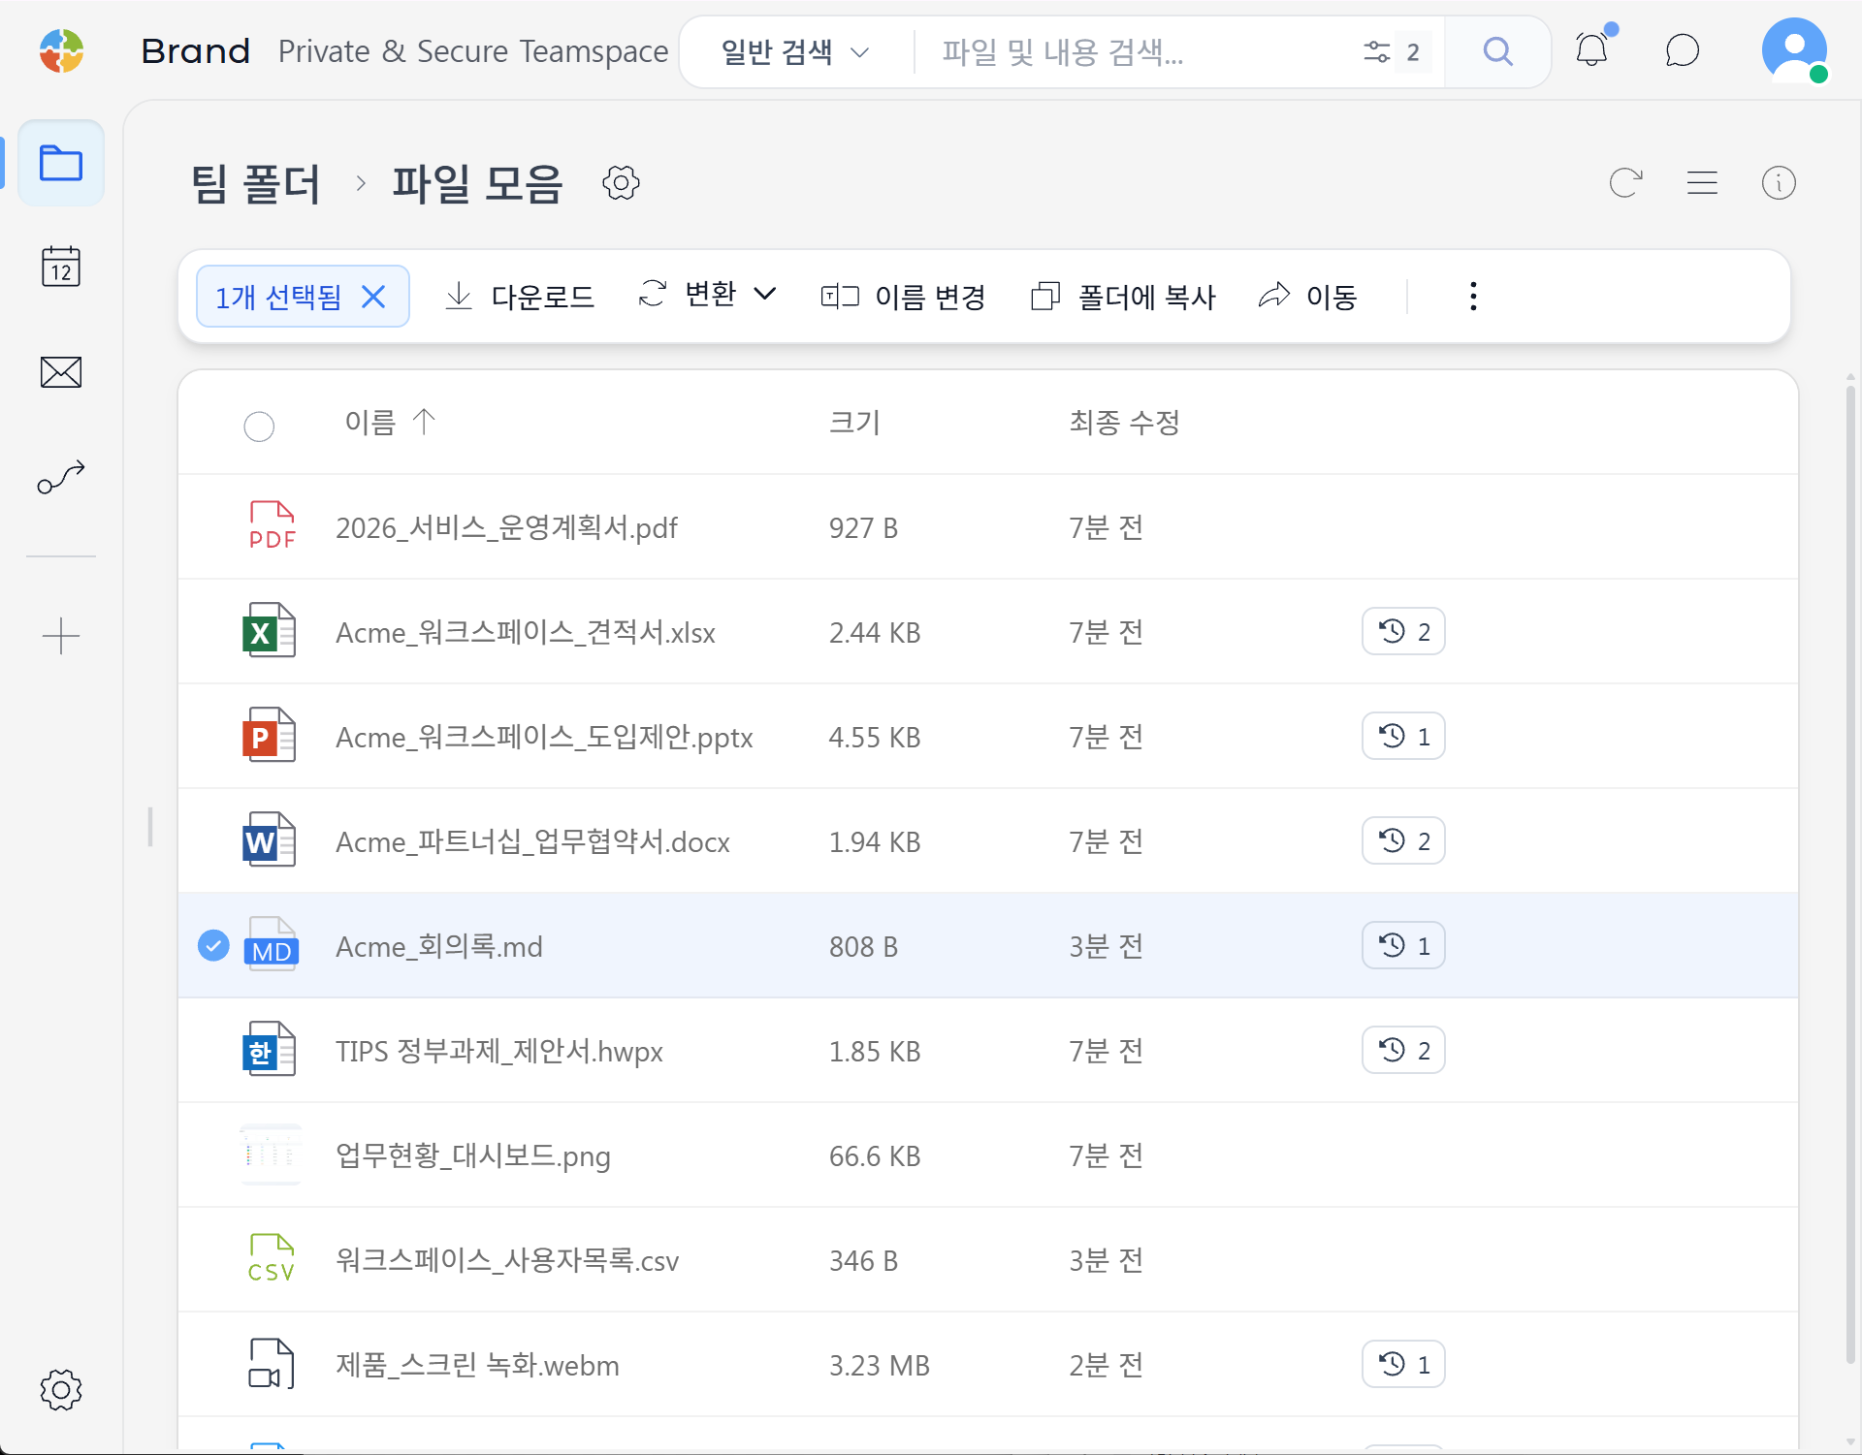The width and height of the screenshot is (1862, 1455).
Task: Toggle the select-all circle in header
Action: pyautogui.click(x=259, y=427)
